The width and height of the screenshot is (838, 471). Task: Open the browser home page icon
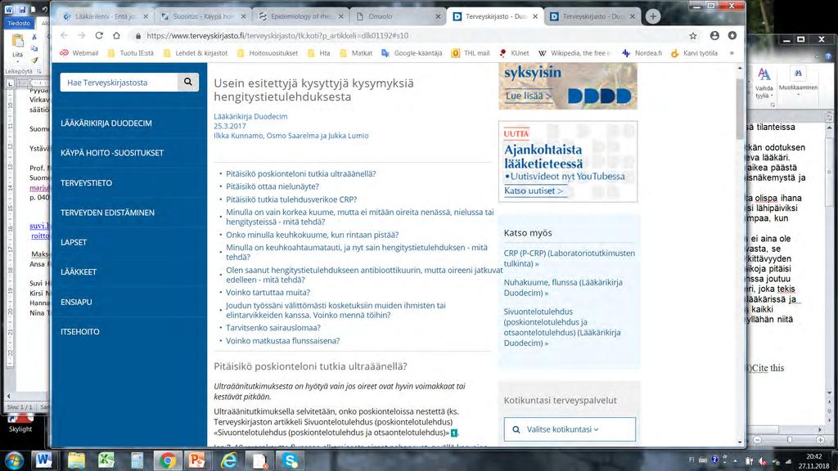(x=116, y=35)
